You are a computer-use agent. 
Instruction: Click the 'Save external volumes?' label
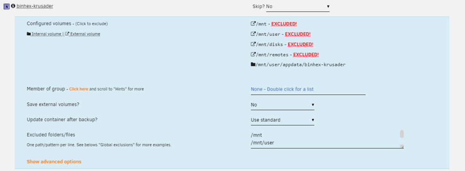tap(53, 105)
